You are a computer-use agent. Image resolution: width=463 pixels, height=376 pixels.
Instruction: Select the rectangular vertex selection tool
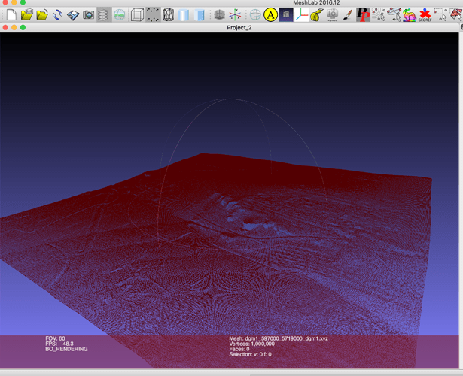point(441,14)
